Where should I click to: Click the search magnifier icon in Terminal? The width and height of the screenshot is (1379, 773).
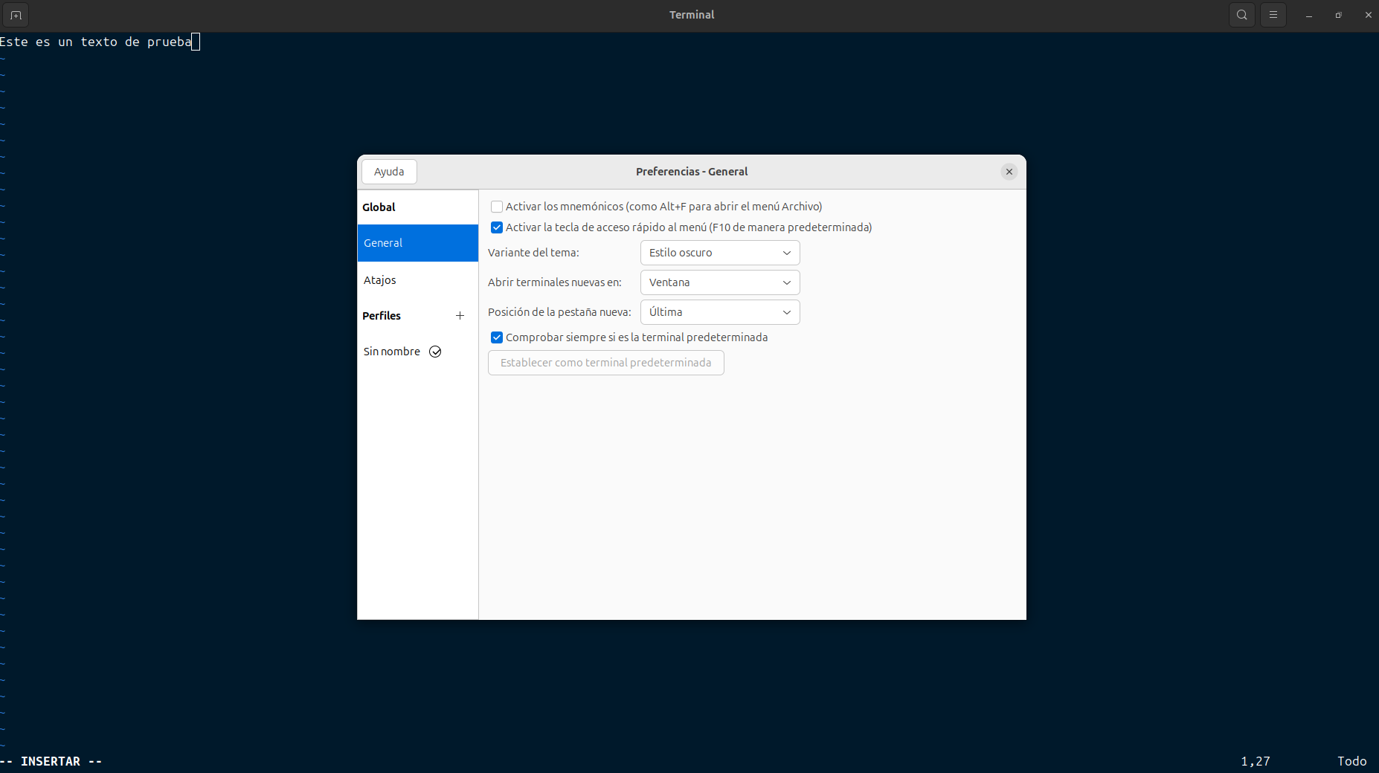coord(1241,15)
